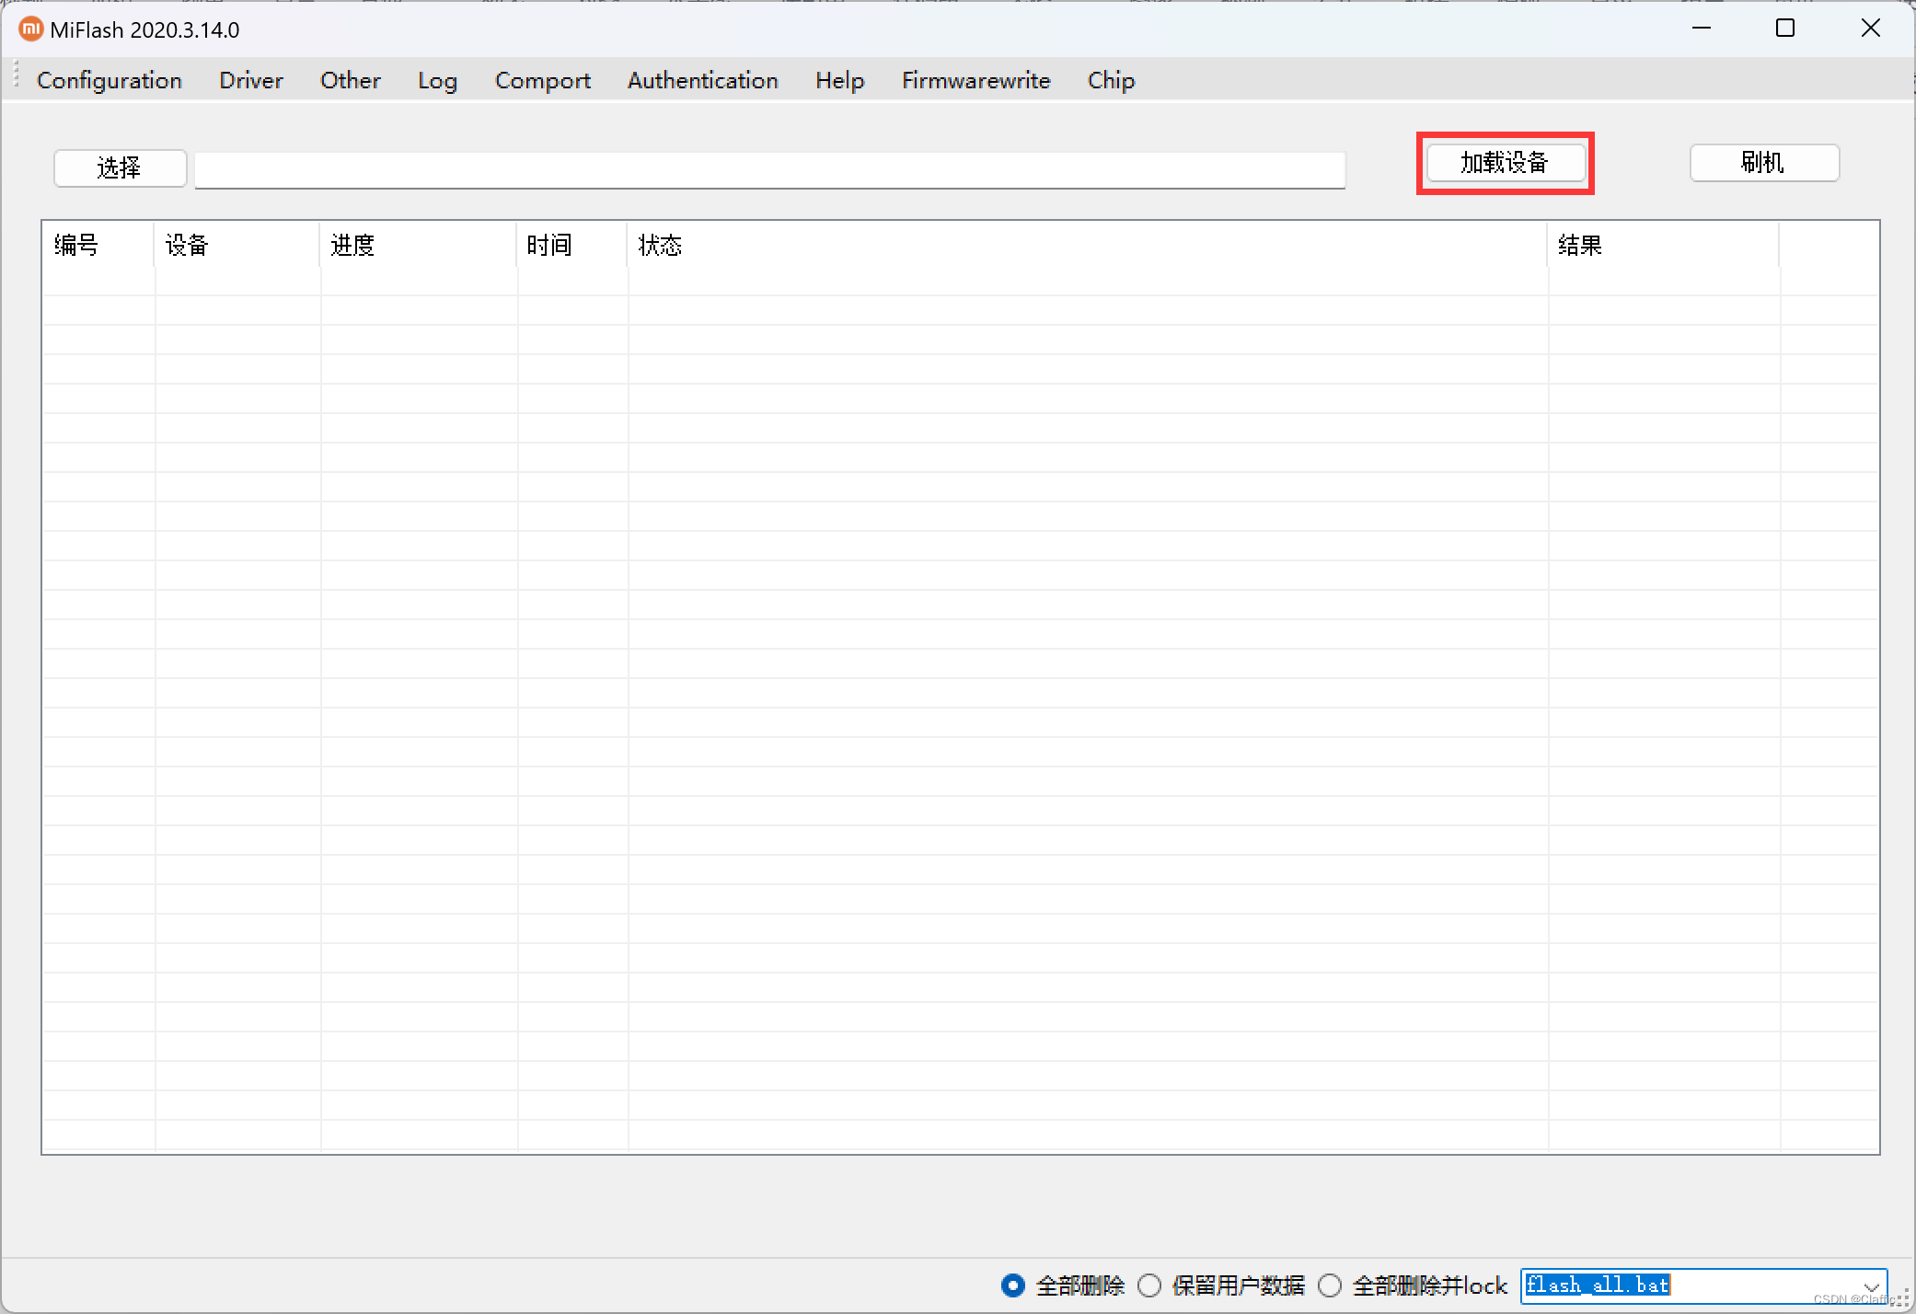Image resolution: width=1916 pixels, height=1314 pixels.
Task: Open the Help menu
Action: tap(840, 80)
